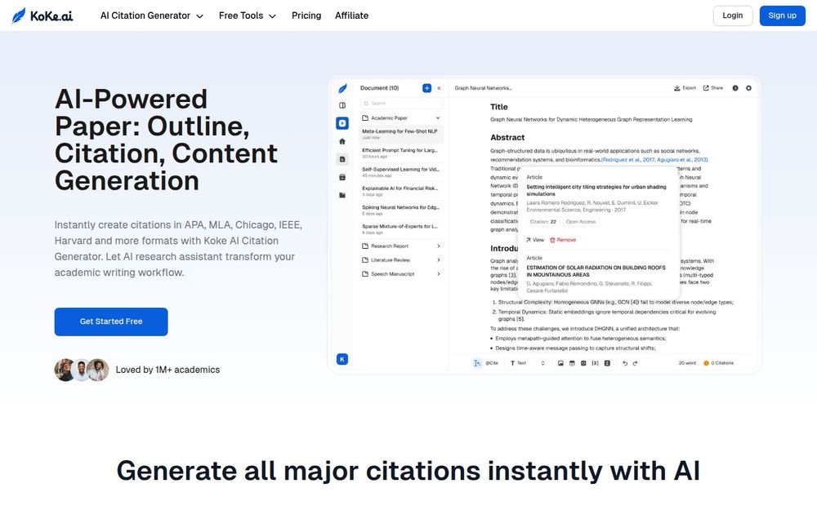Click View on the citation popup

(534, 240)
